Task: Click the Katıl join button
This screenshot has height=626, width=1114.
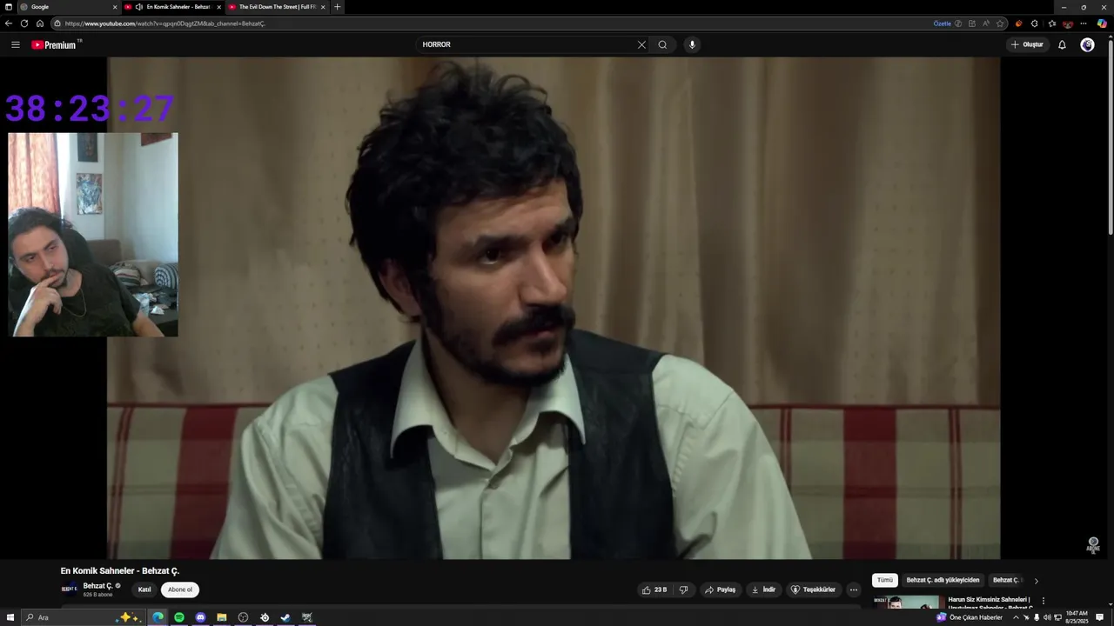Action: point(144,589)
